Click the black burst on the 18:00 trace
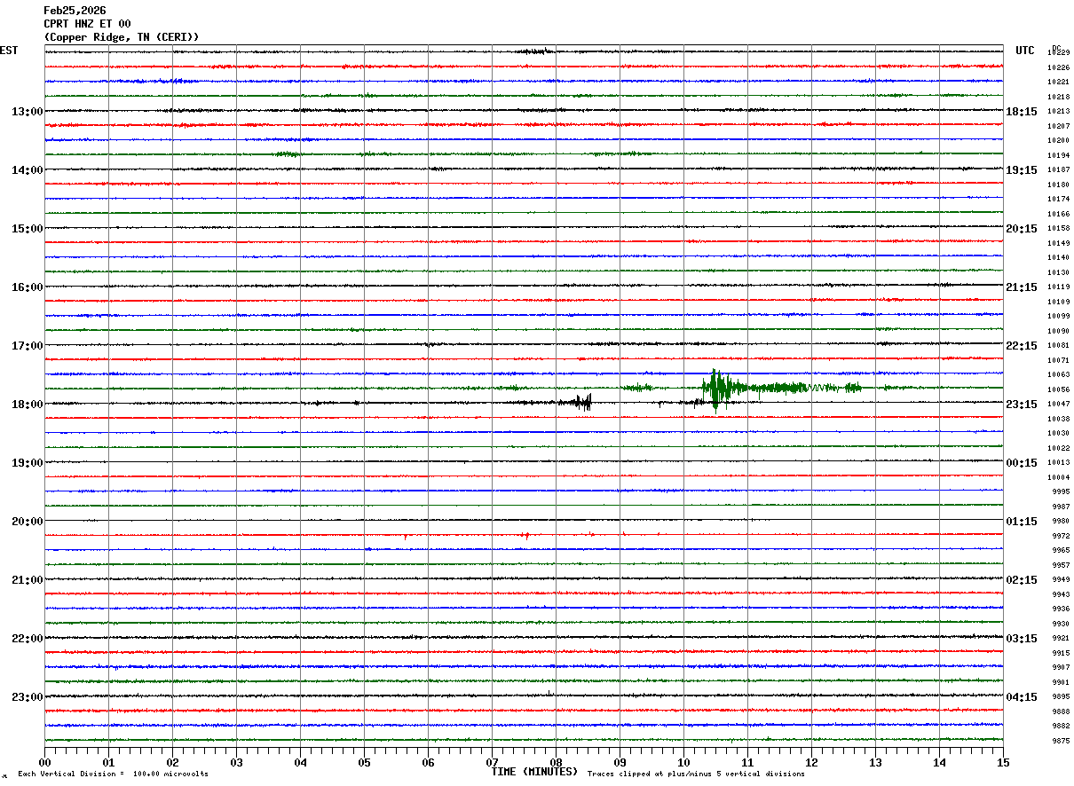Screen dimensions: 1074x786 (582, 403)
